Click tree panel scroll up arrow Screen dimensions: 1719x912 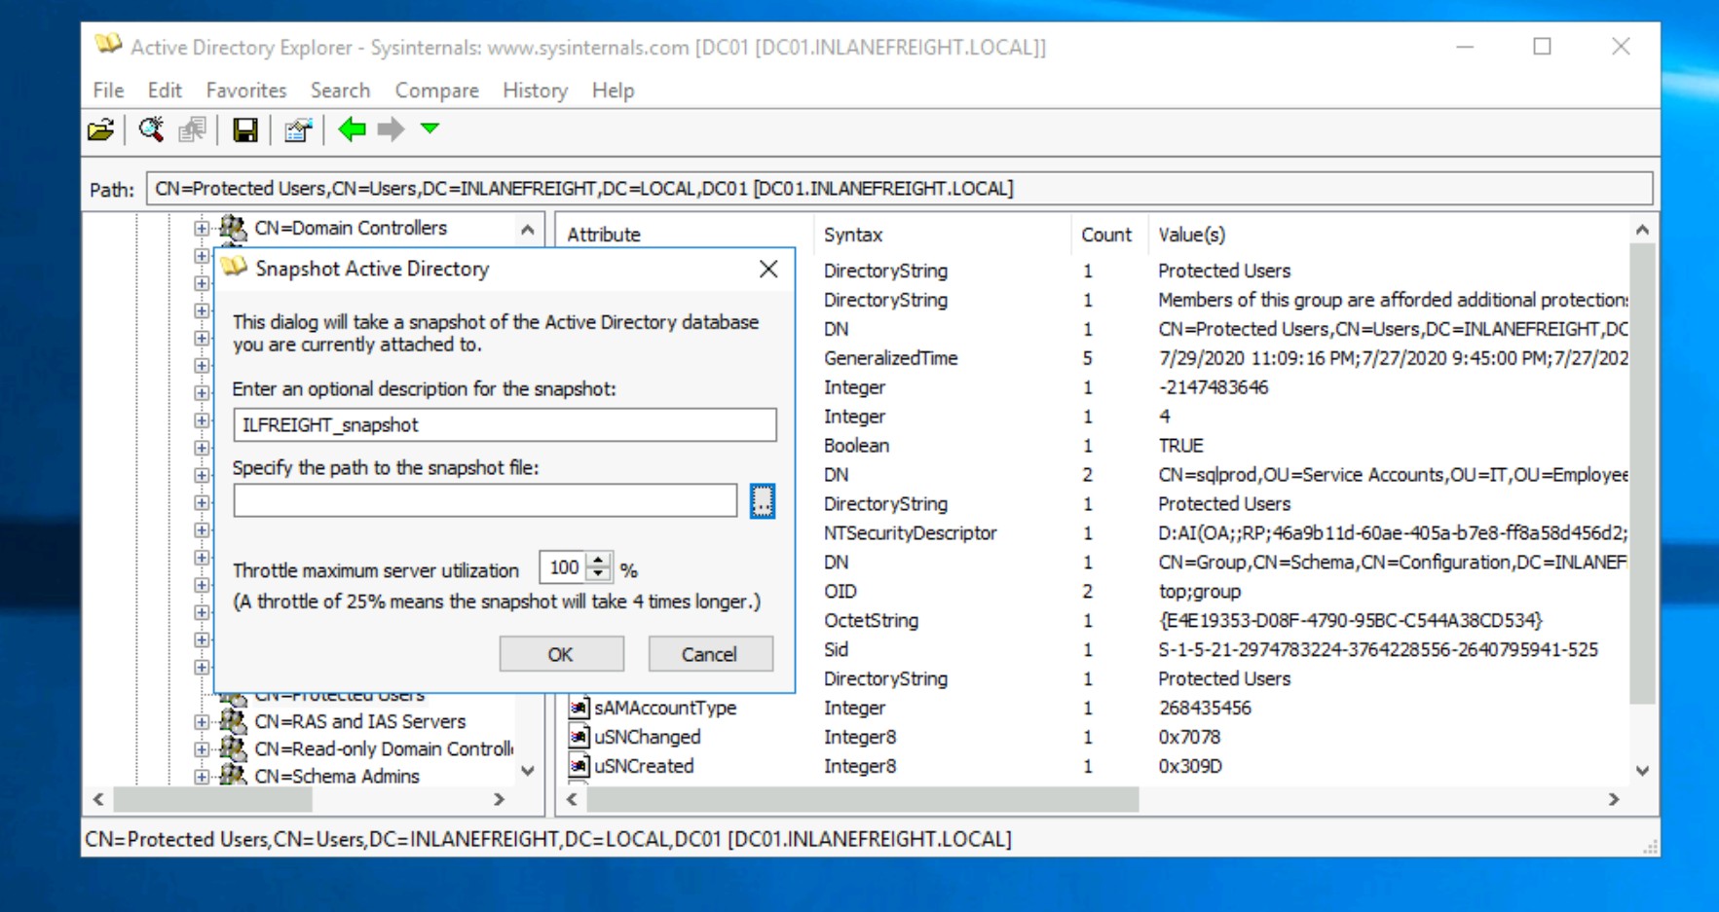pyautogui.click(x=528, y=231)
